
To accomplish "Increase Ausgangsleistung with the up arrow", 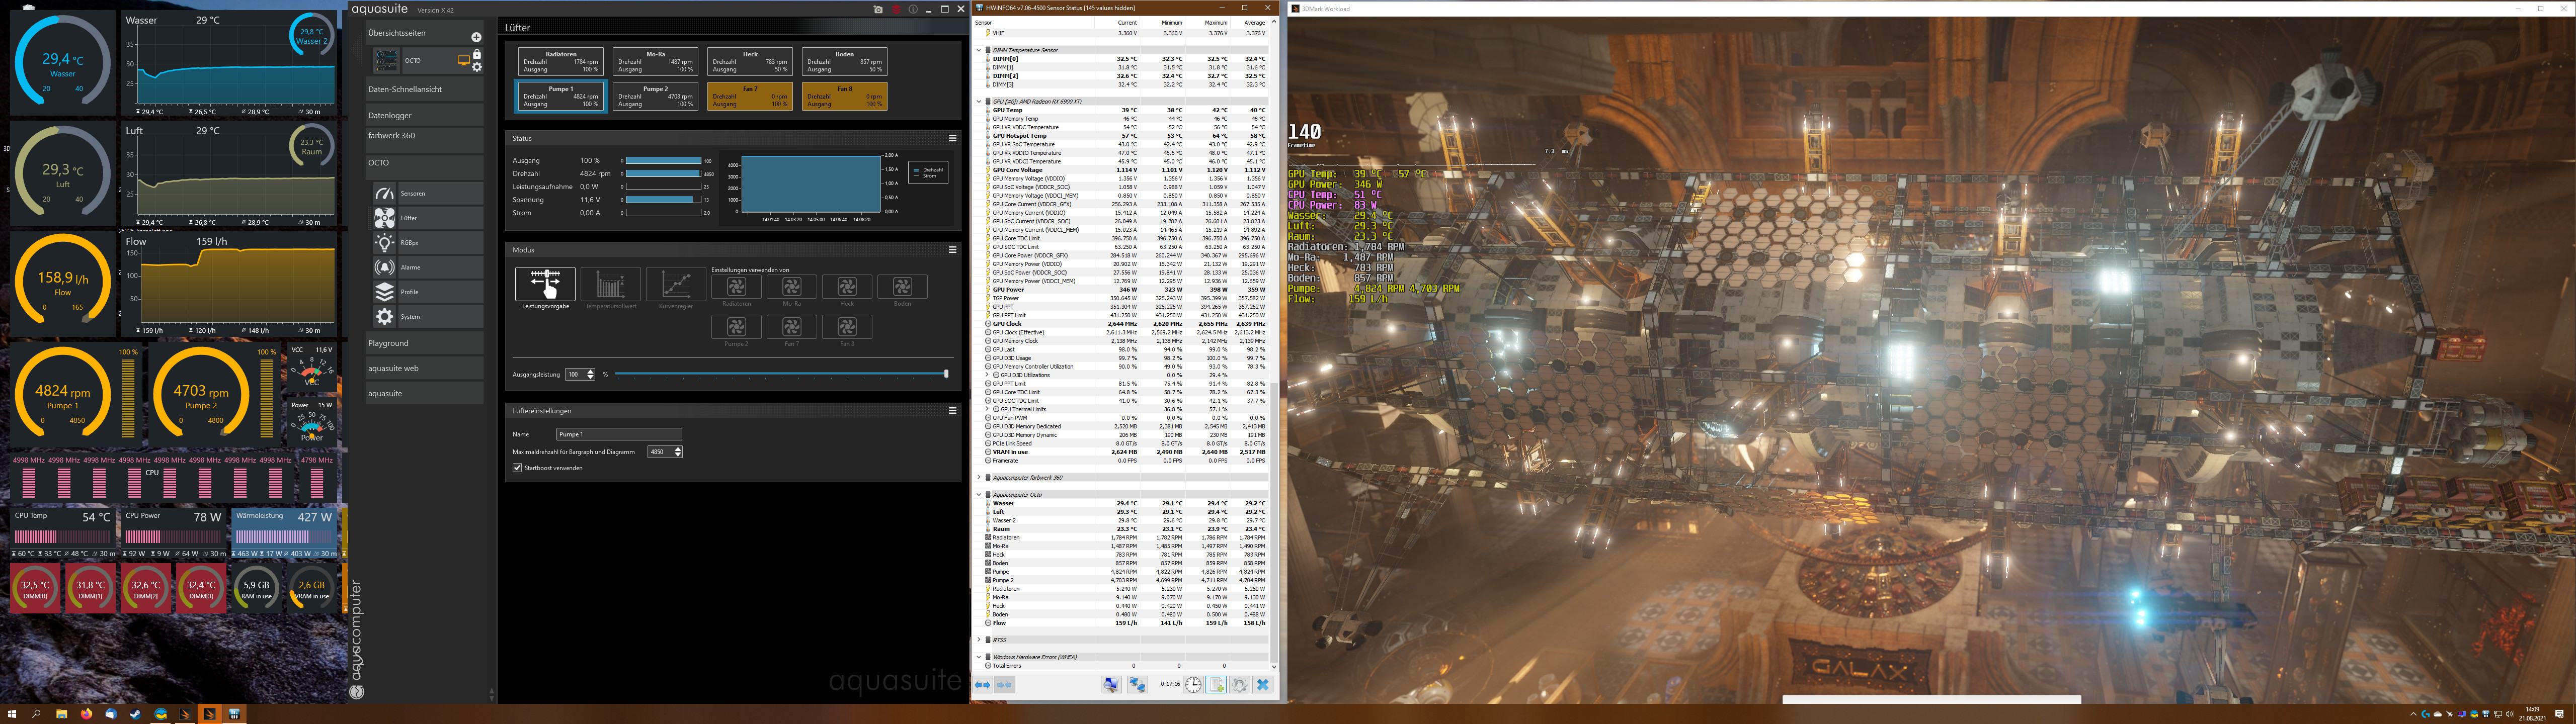I will 591,371.
